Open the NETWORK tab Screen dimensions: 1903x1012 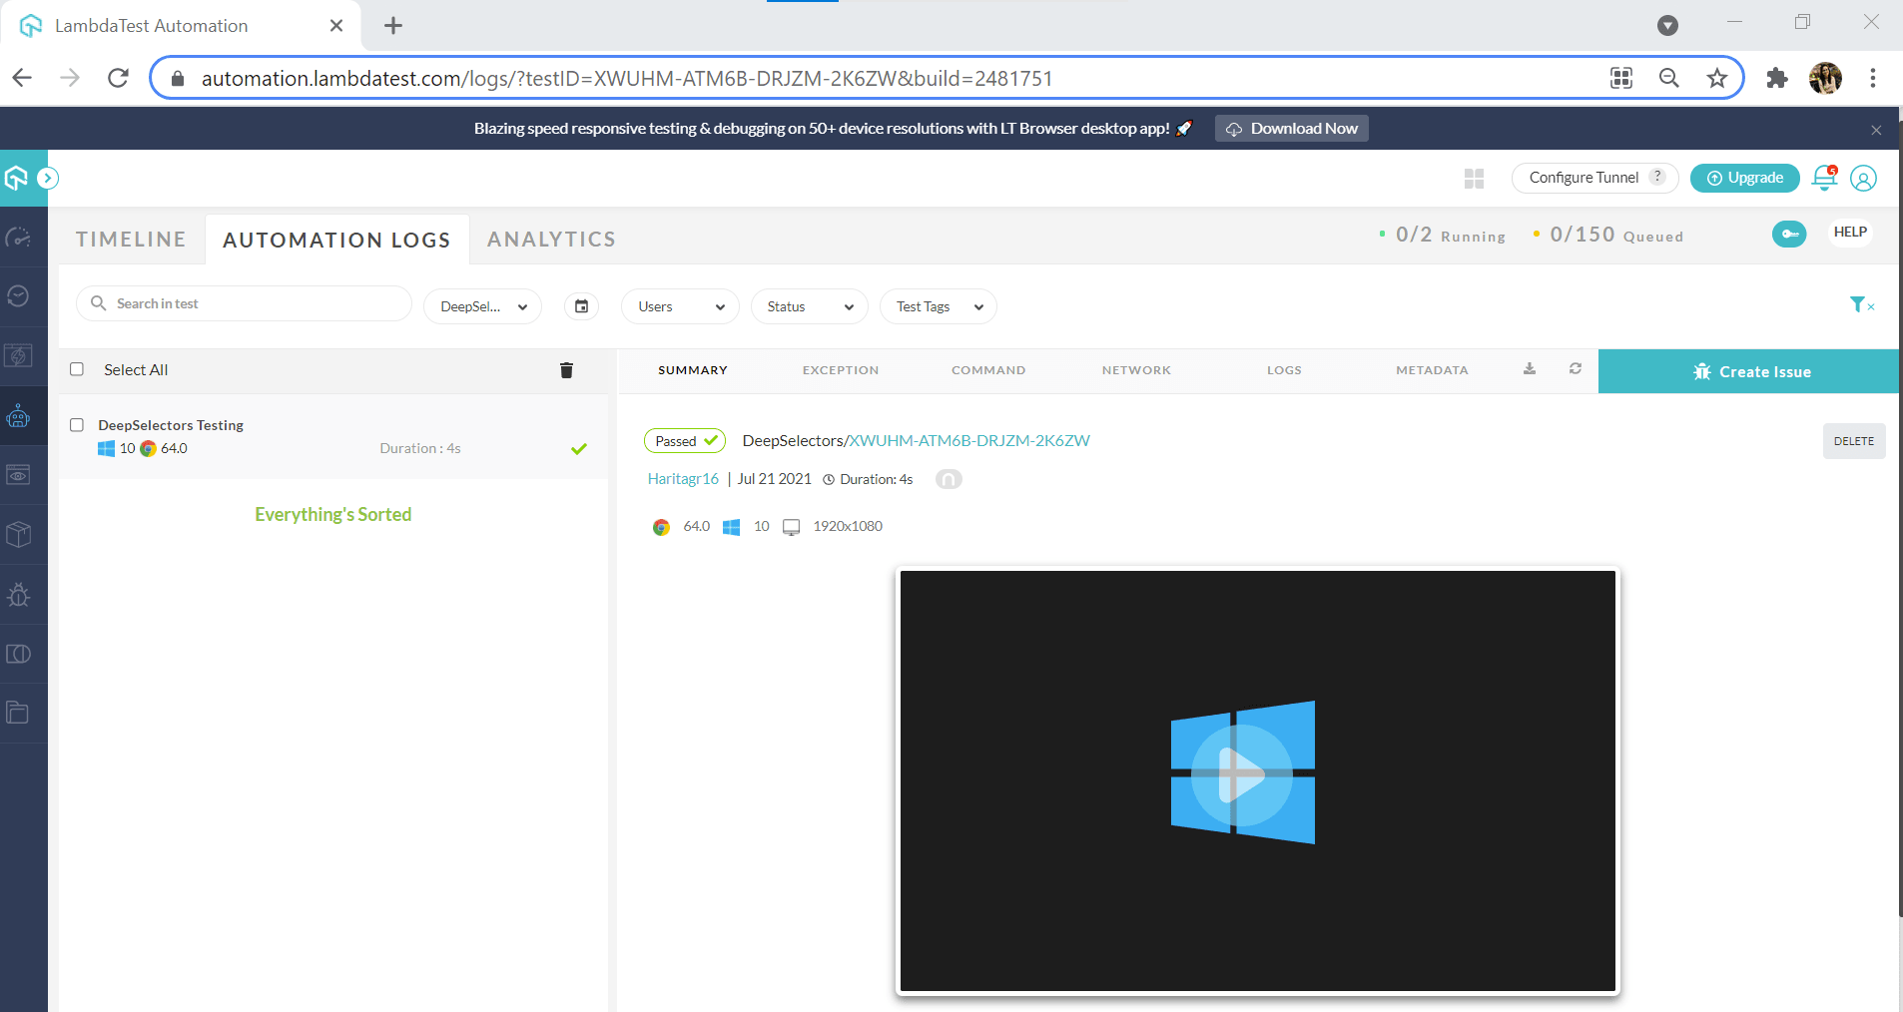1136,370
